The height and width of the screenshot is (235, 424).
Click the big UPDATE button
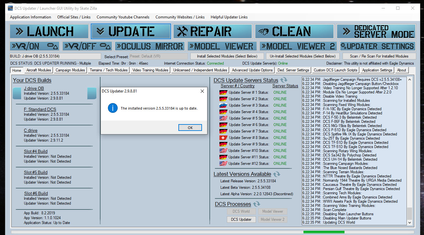[131, 31]
